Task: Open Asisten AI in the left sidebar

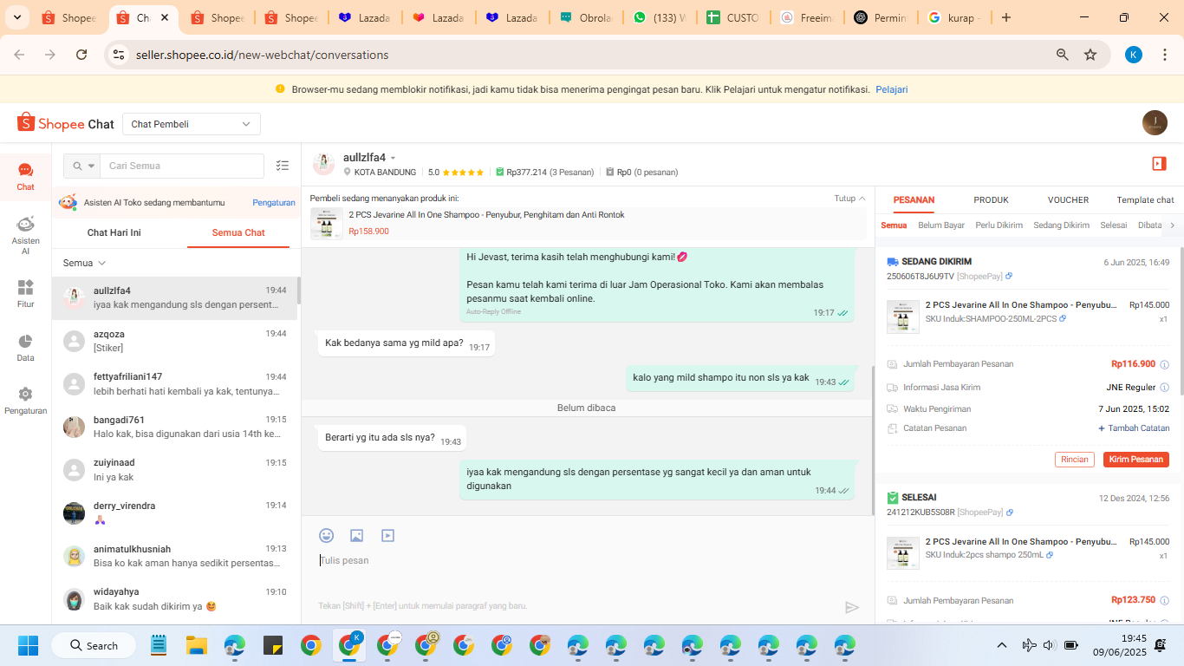Action: click(25, 235)
